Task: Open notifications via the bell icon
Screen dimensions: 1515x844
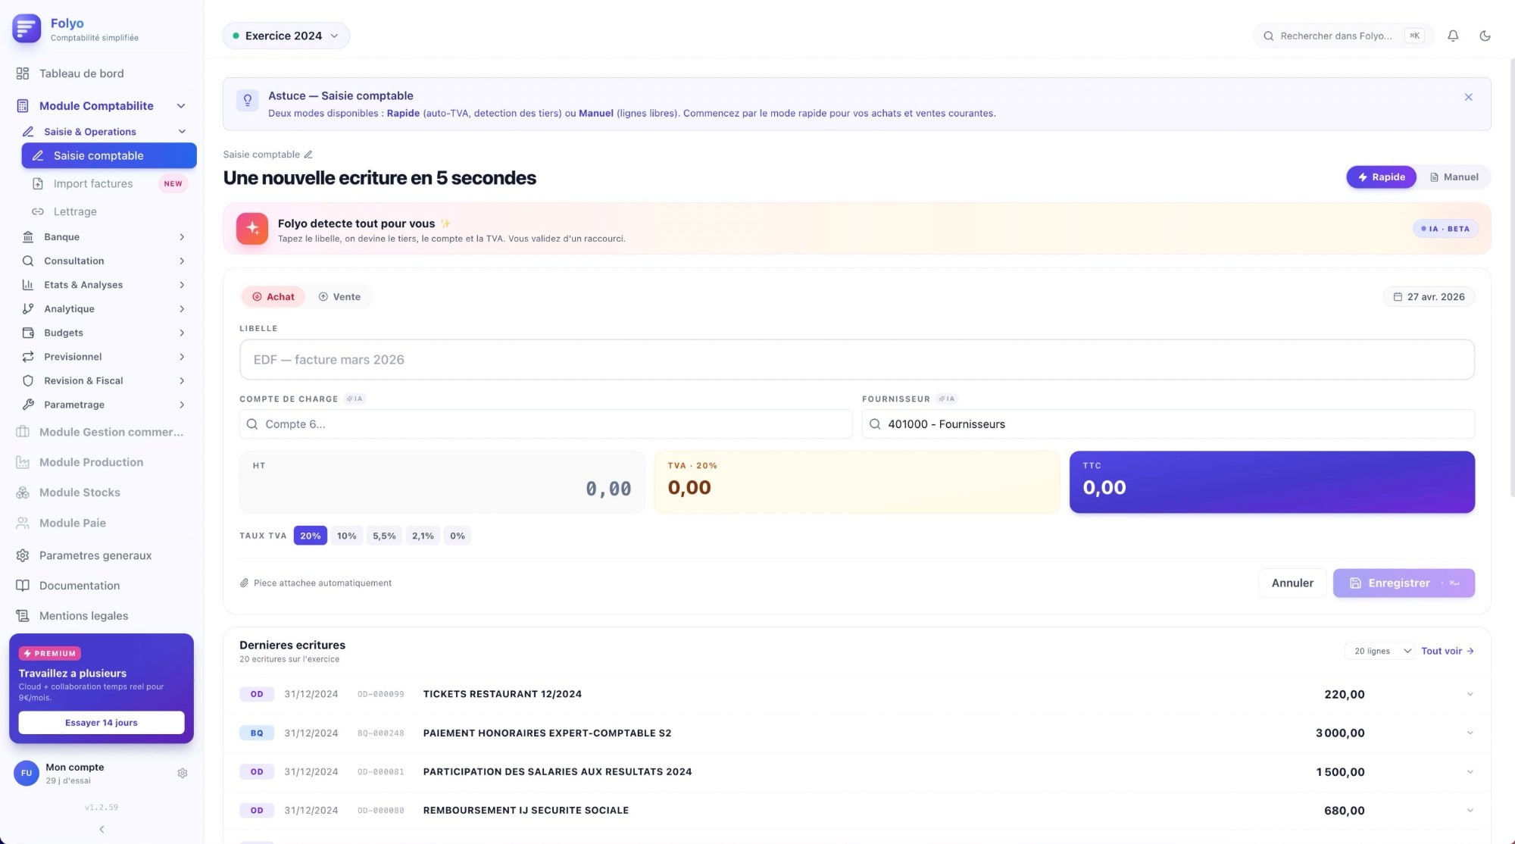Action: (1453, 36)
